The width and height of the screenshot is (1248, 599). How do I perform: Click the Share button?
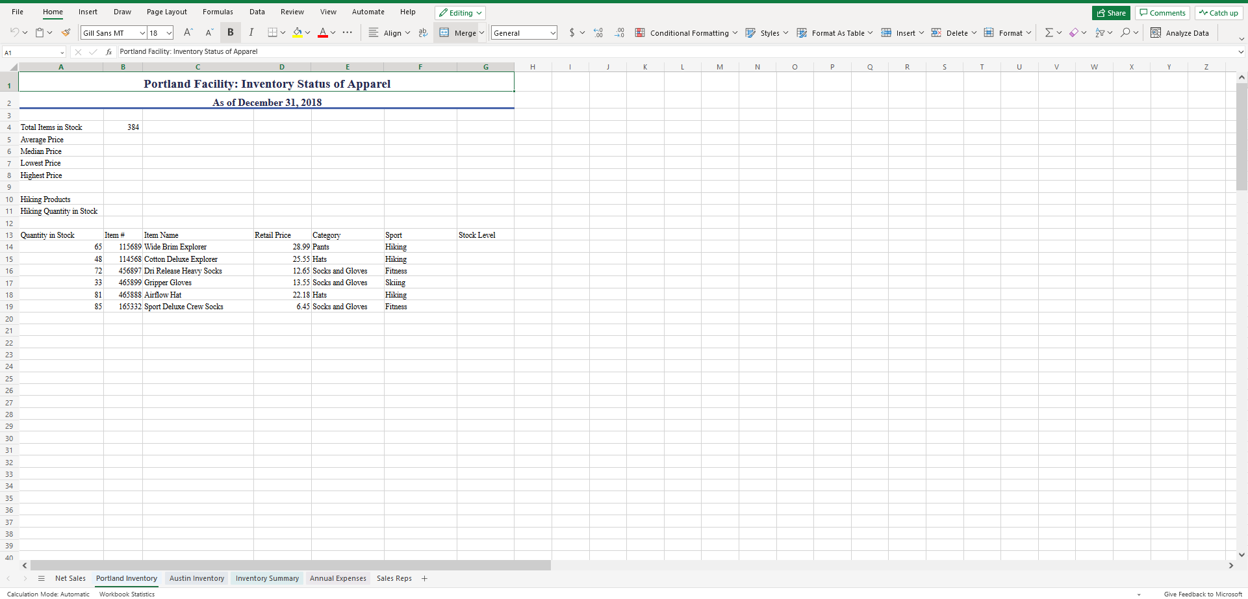coord(1110,12)
